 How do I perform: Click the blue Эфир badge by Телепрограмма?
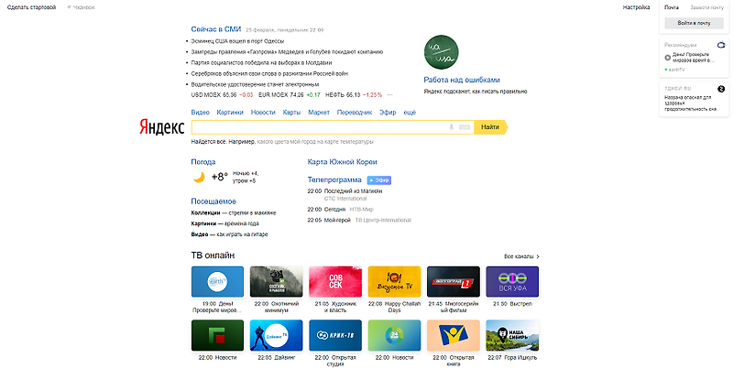pos(379,179)
